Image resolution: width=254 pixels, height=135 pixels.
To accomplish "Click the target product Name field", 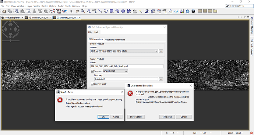I will (127, 66).
